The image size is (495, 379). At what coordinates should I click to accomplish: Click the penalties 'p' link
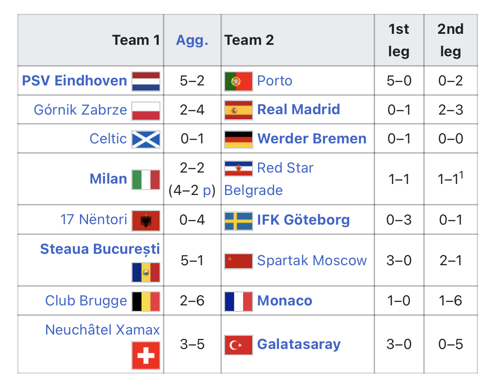pyautogui.click(x=207, y=191)
